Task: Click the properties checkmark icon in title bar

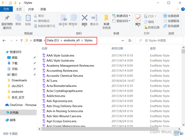Action: pos(10,3)
